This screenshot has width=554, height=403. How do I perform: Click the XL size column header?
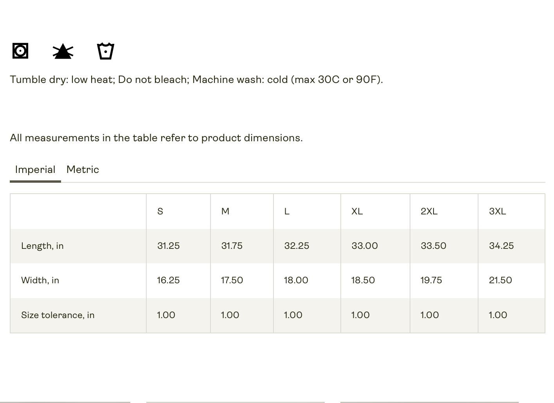[357, 211]
